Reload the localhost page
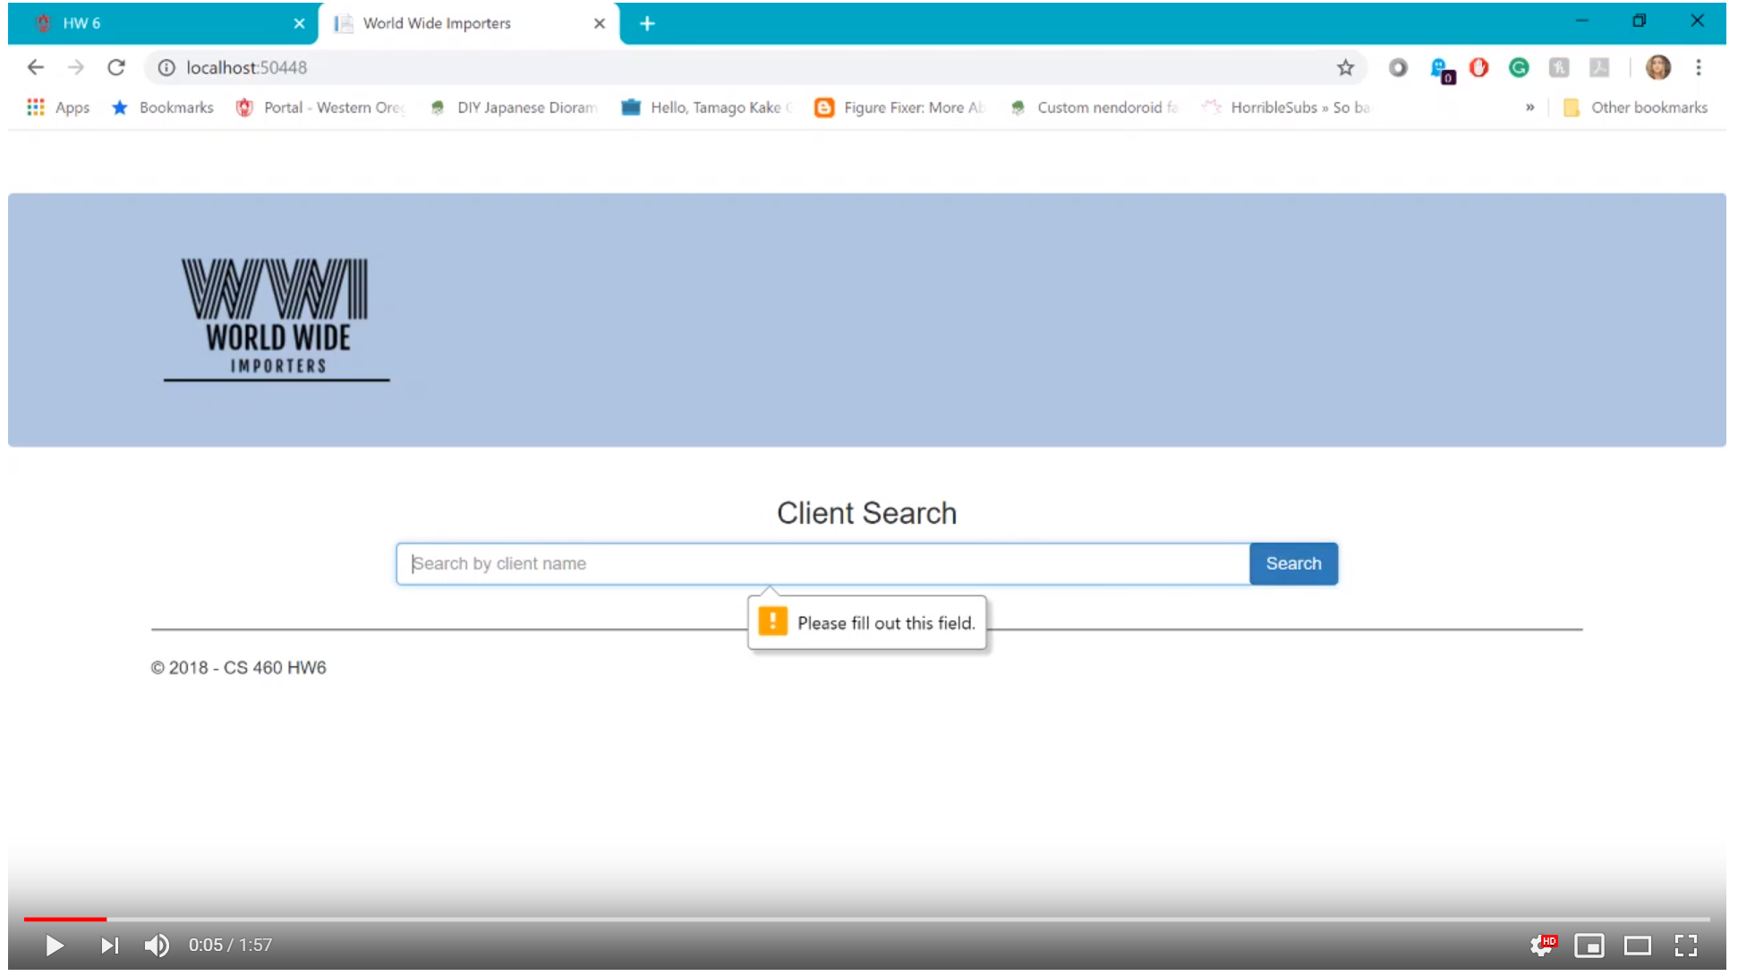The height and width of the screenshot is (976, 1738). click(116, 67)
